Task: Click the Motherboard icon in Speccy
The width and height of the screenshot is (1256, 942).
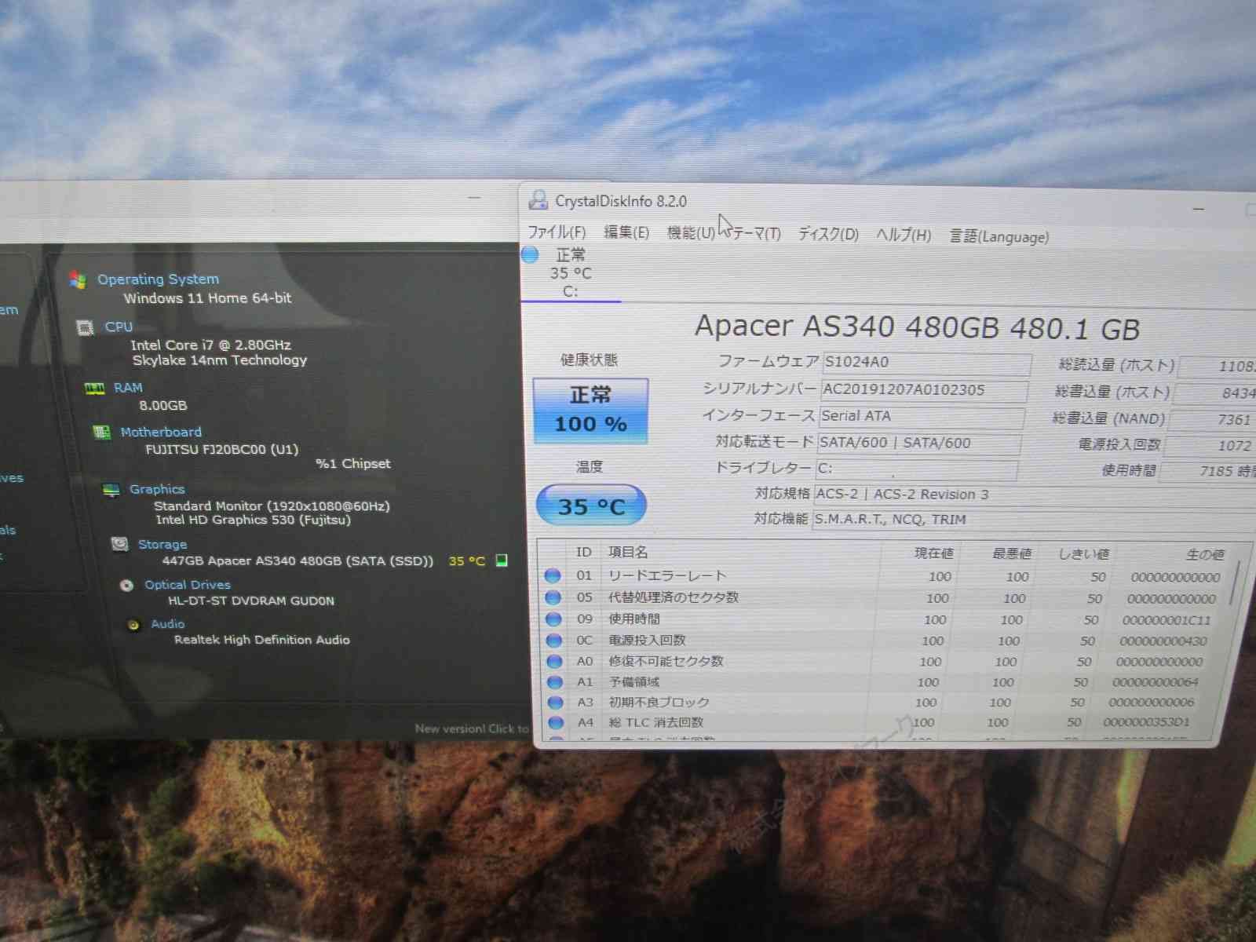Action: click(x=101, y=432)
